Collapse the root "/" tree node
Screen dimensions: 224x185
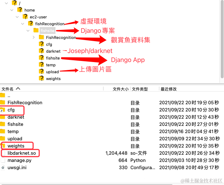point(6,3)
